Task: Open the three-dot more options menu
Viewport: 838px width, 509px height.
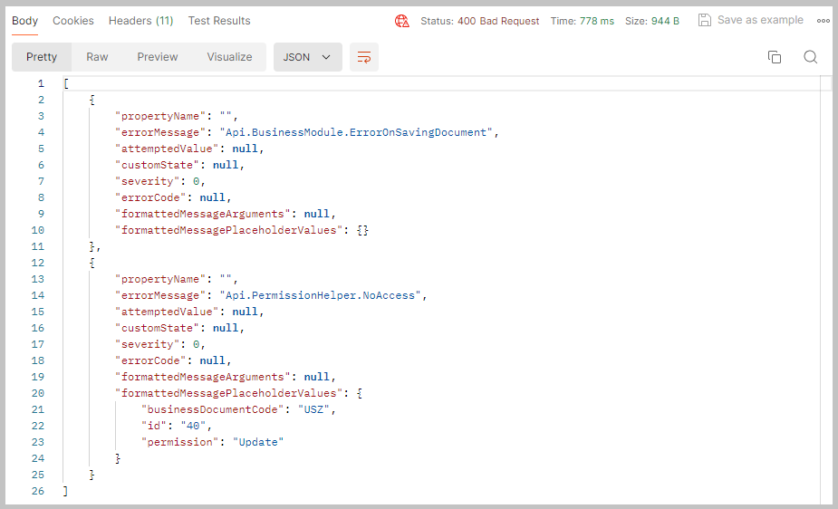Action: (823, 21)
